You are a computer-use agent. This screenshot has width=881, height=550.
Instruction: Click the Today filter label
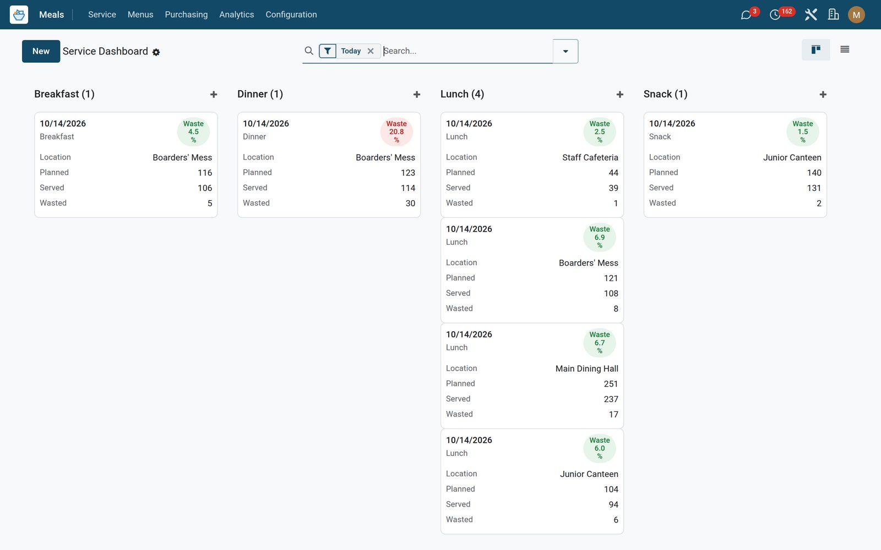[351, 51]
